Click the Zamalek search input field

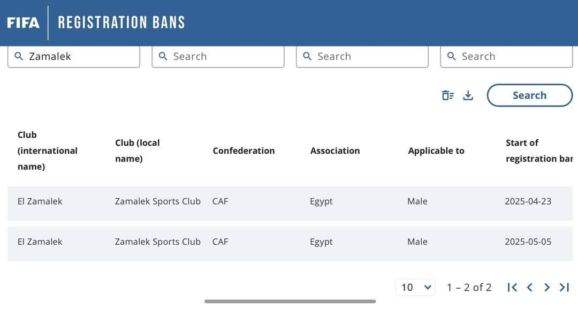[80, 56]
